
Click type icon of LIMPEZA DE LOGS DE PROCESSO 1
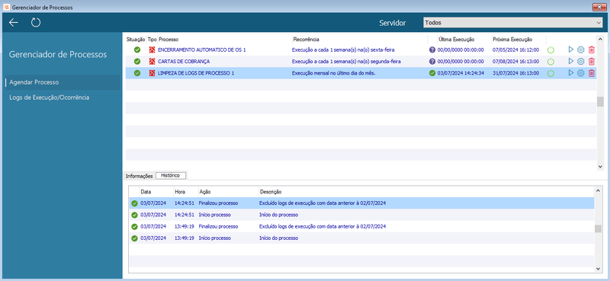(x=152, y=73)
